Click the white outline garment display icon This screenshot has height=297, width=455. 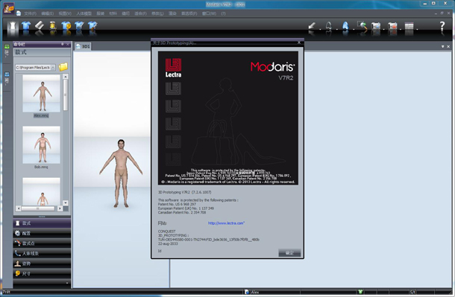coord(328,27)
